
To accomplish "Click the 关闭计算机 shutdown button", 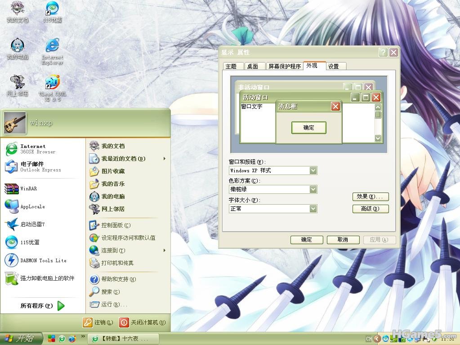I will [143, 323].
